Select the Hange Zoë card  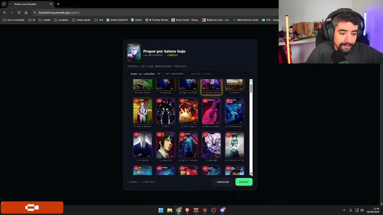tap(165, 147)
